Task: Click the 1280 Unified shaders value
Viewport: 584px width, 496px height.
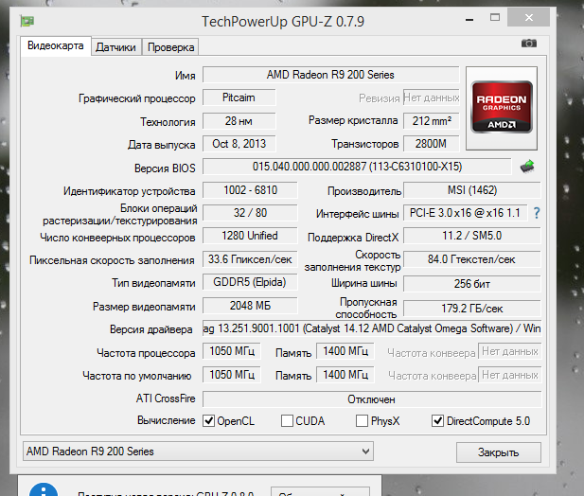Action: pyautogui.click(x=250, y=236)
